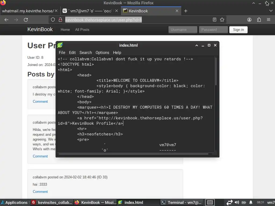This screenshot has height=206, width=275.
Task: Switch to index.html taskbar item
Action: point(138,203)
